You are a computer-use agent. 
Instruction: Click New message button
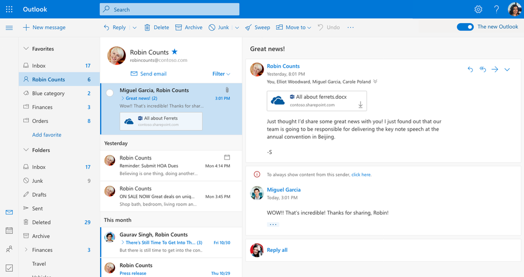coord(44,27)
